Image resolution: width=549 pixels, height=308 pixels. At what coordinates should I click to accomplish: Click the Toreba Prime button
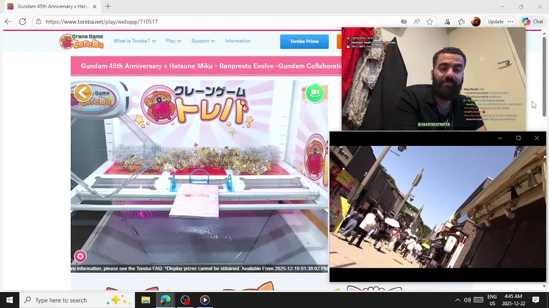coord(304,41)
